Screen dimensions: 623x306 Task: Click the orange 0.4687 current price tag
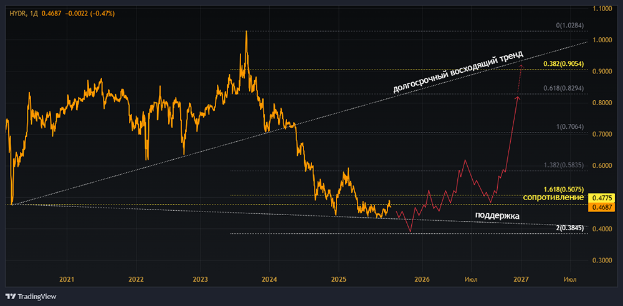602,206
